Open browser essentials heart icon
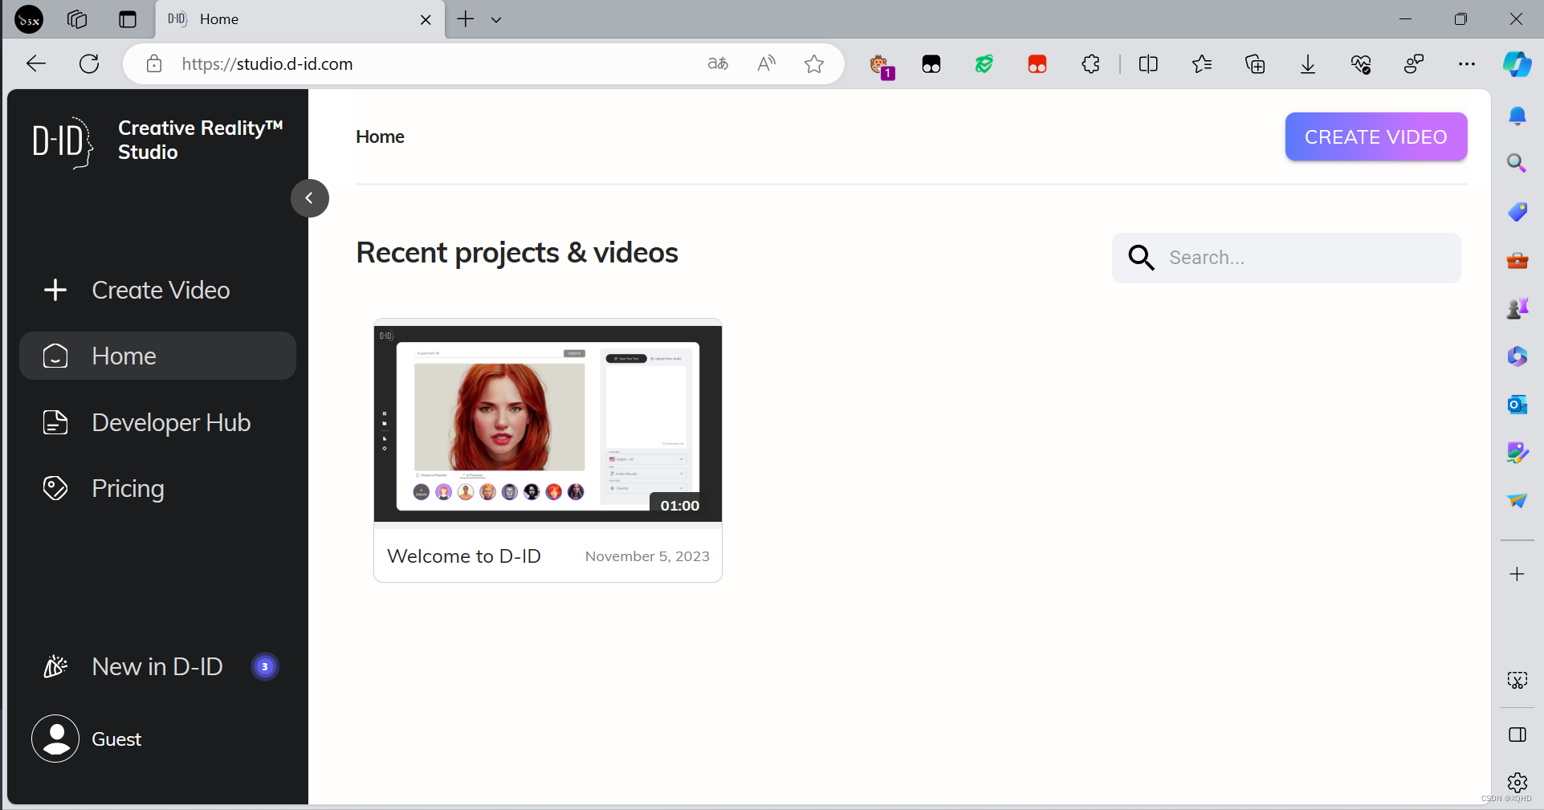 pos(1361,63)
